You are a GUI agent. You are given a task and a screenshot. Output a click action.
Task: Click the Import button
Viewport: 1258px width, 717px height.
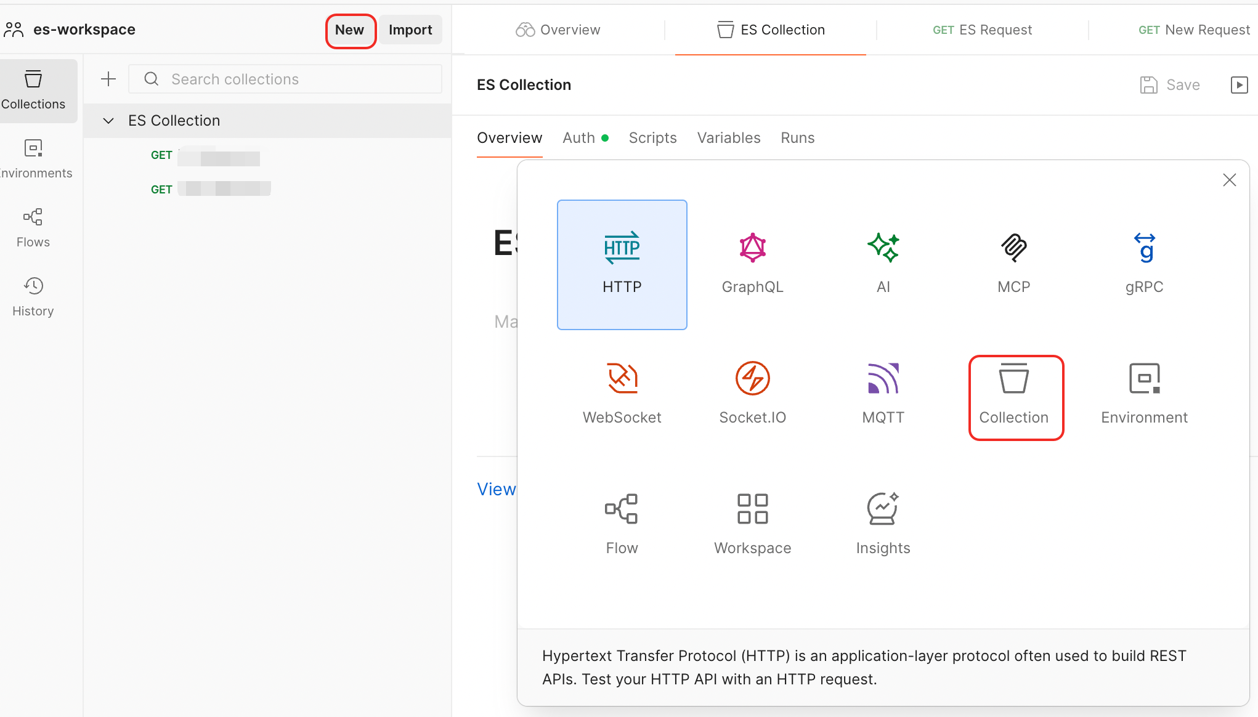410,30
